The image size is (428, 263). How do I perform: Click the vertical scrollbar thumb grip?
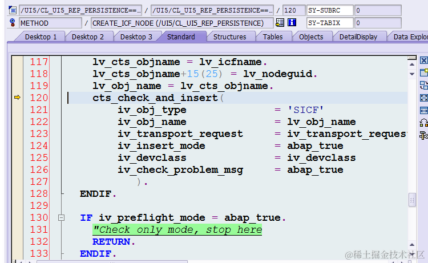coord(412,200)
